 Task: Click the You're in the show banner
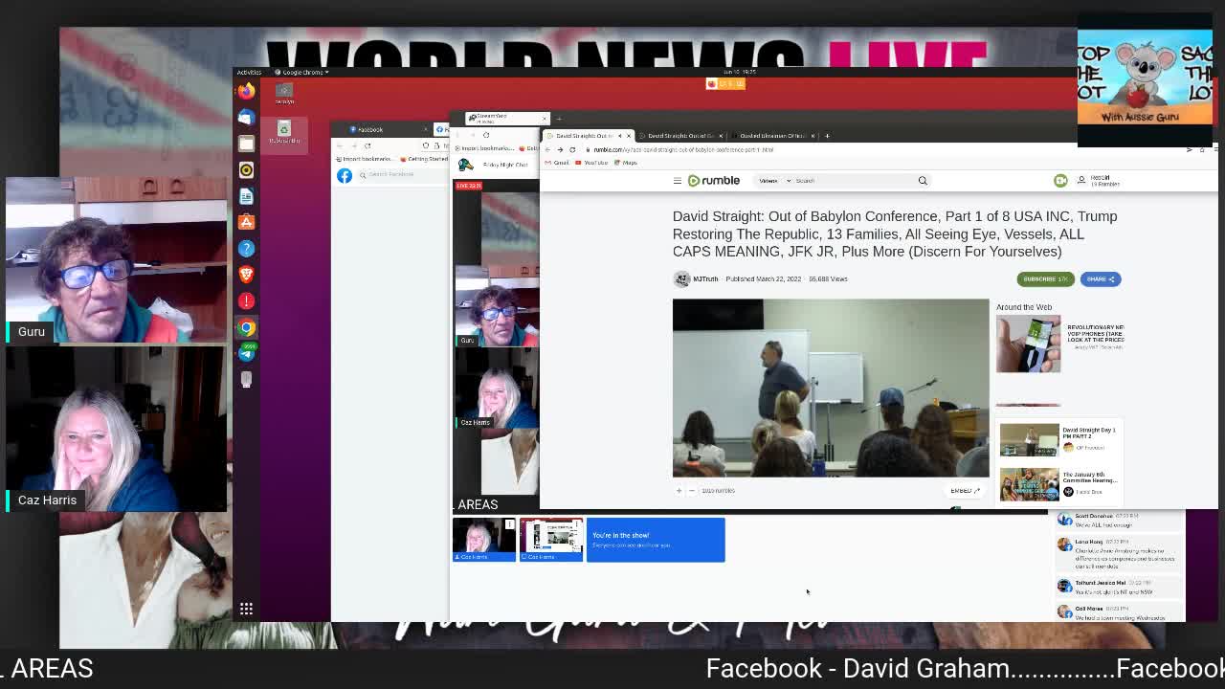tap(656, 540)
